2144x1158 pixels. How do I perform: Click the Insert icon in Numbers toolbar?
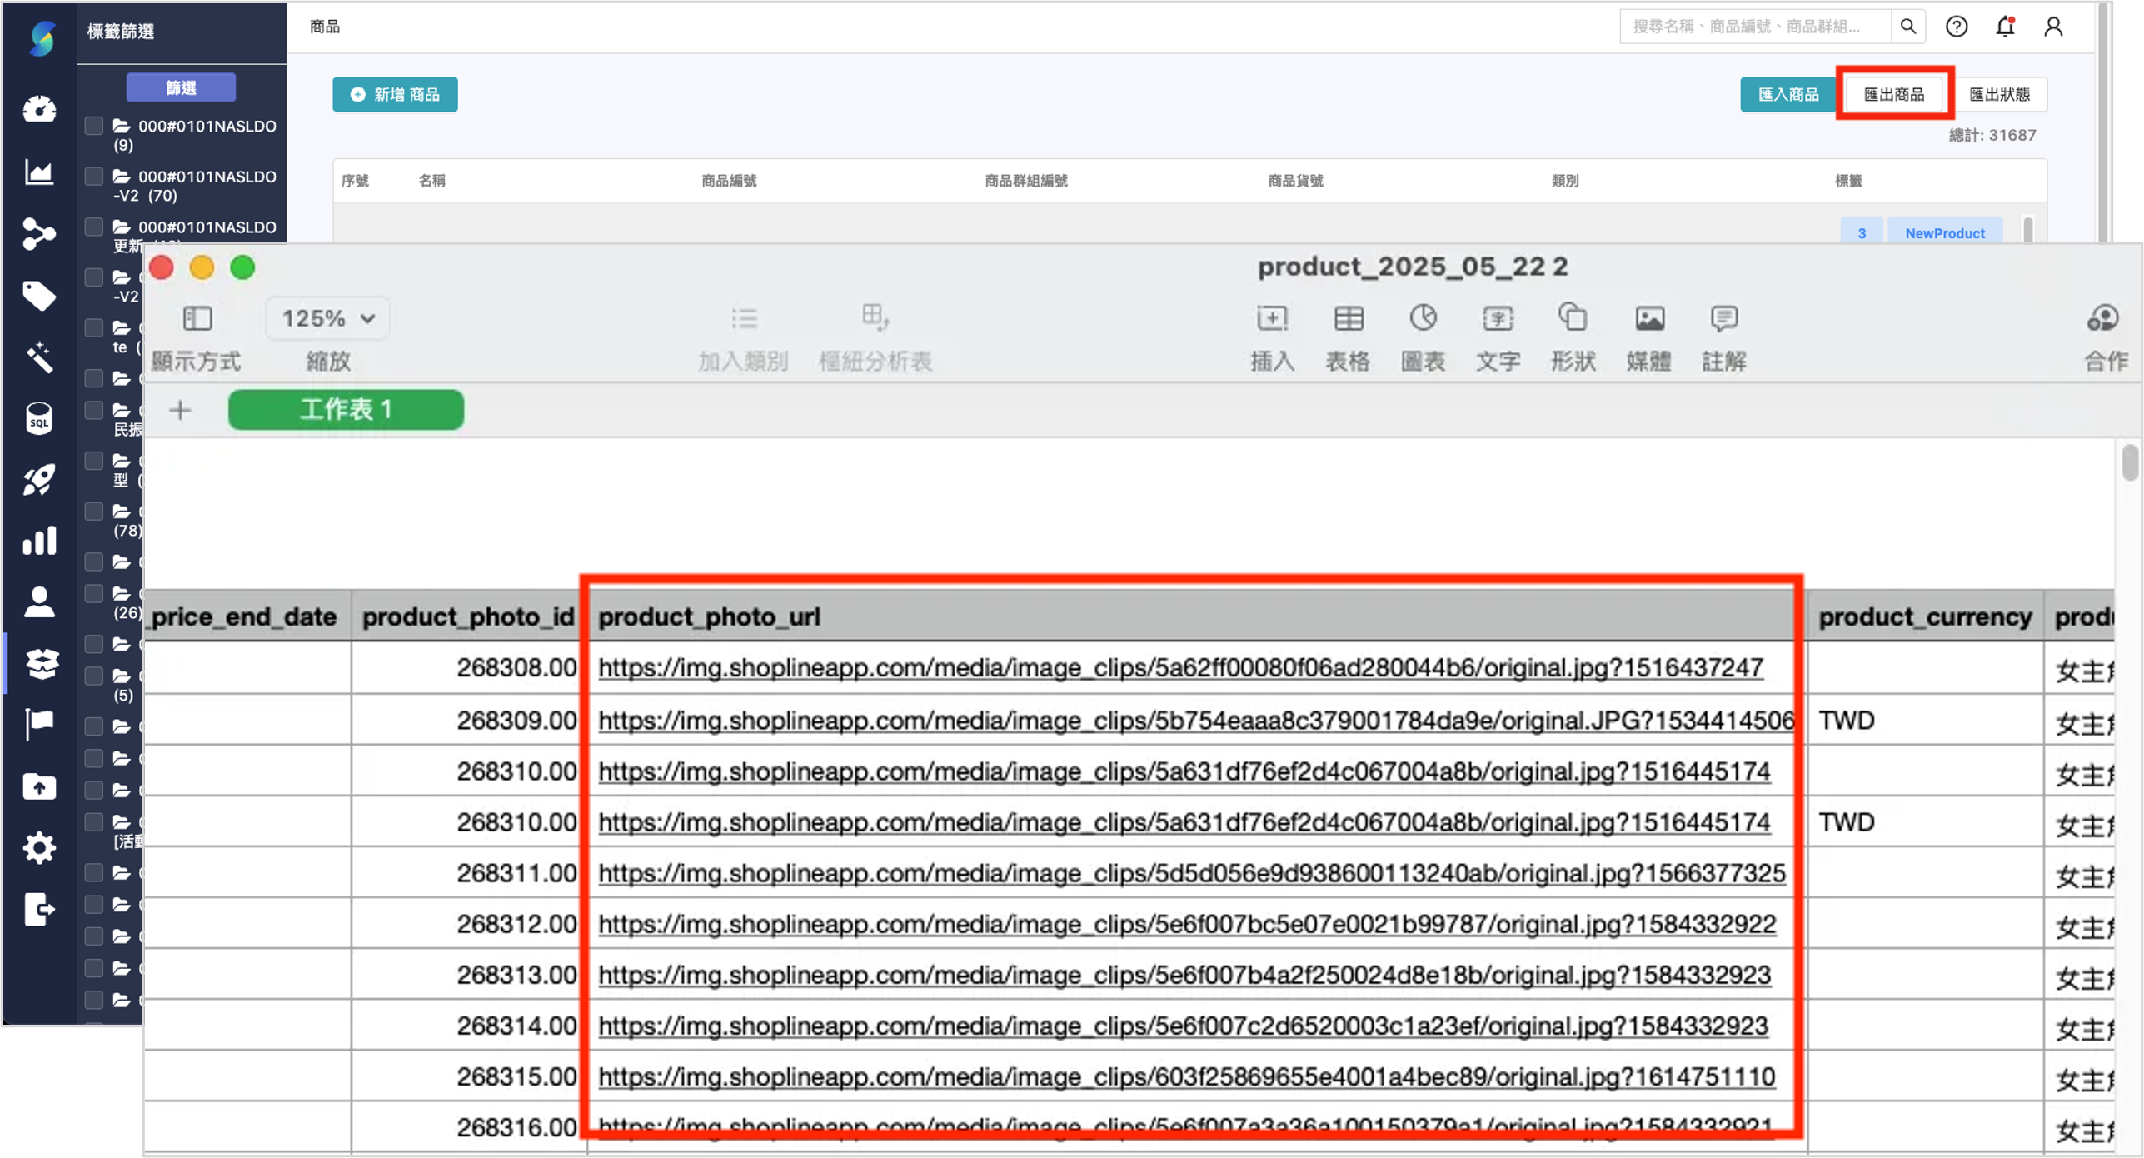[x=1271, y=319]
